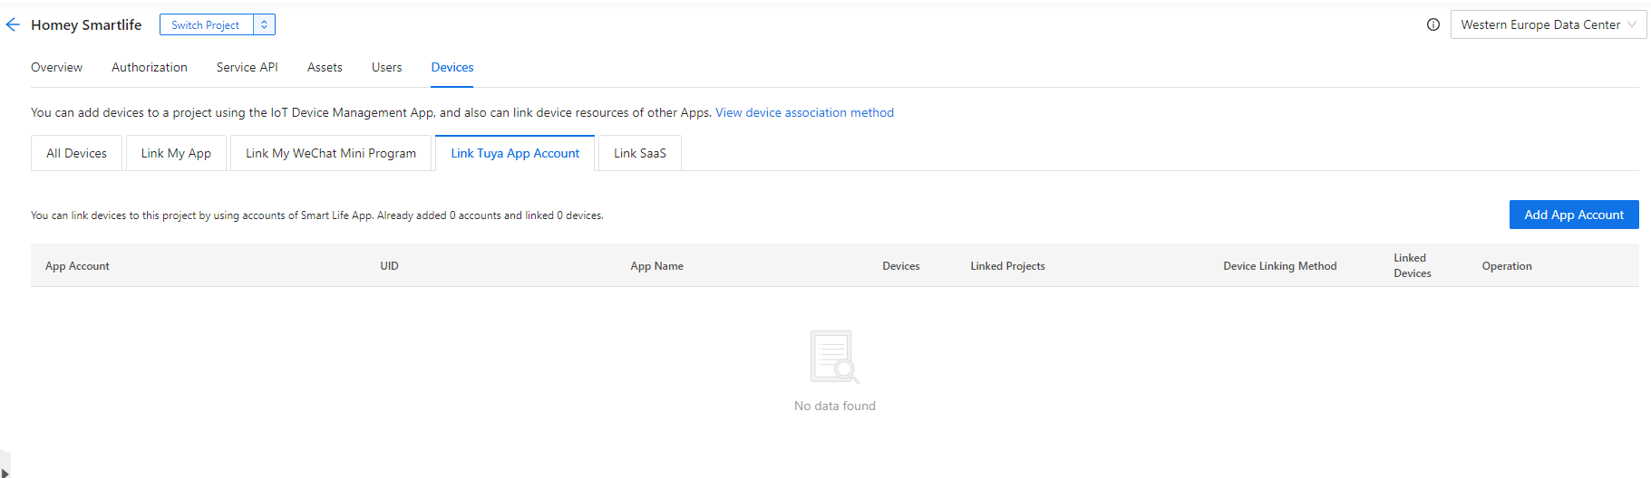Select the Link SaaS sub-tab

tap(640, 153)
